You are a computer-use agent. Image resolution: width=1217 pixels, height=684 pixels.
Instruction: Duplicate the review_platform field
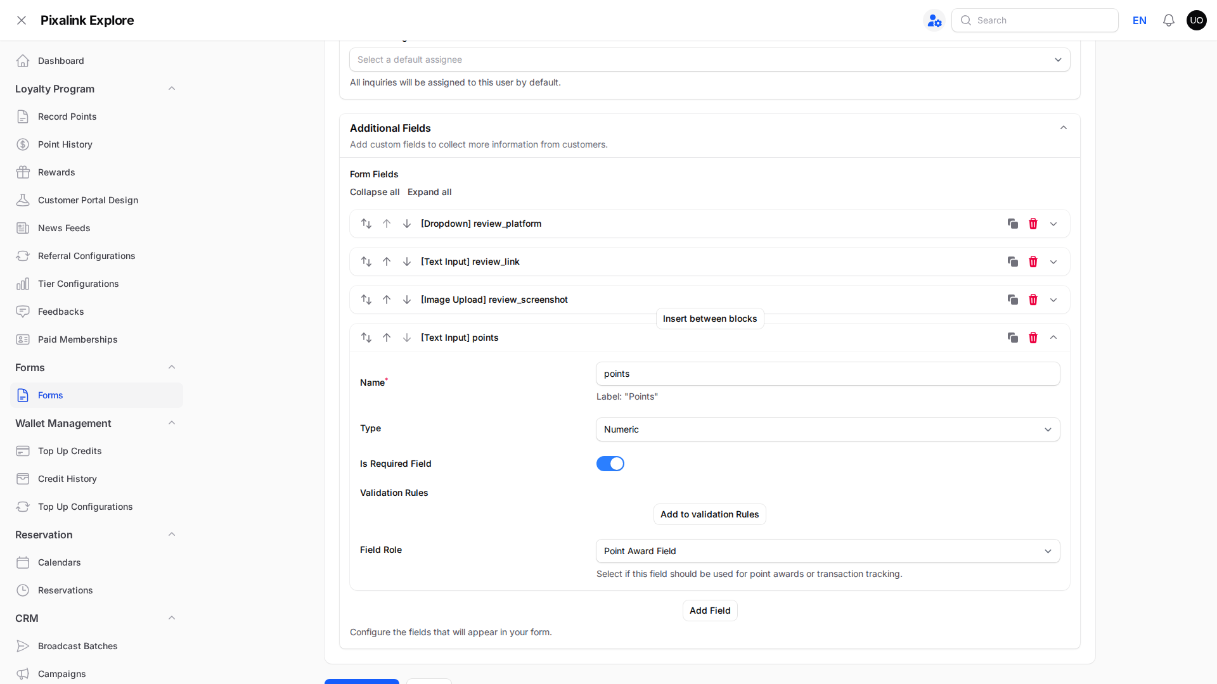point(1013,224)
